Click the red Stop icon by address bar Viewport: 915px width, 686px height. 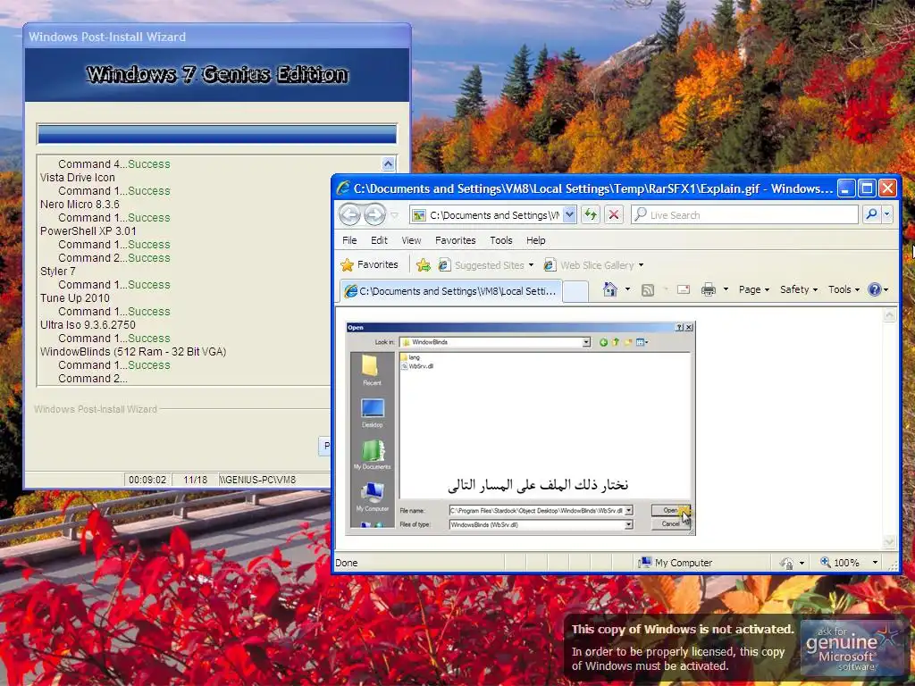click(x=613, y=214)
